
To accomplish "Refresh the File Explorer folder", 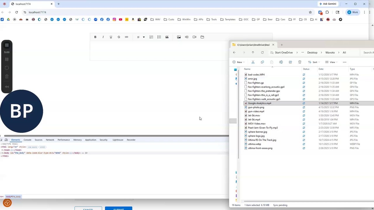I will [262, 52].
